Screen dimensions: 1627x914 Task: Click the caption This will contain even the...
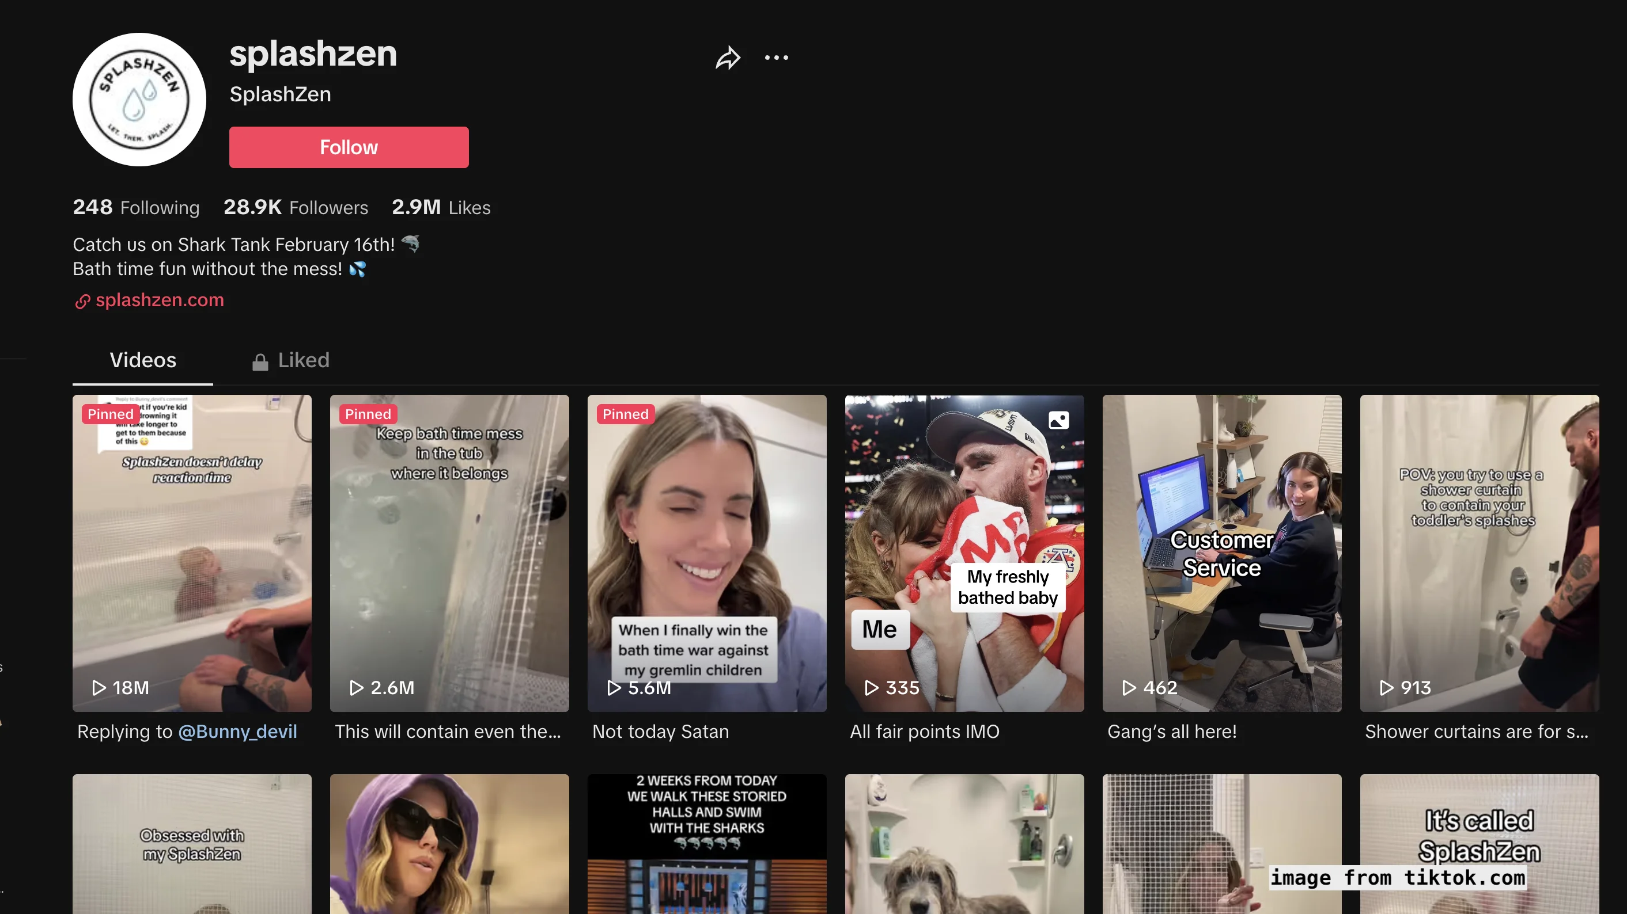point(448,731)
